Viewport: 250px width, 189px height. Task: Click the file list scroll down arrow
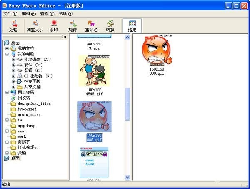pyautogui.click(x=127, y=177)
